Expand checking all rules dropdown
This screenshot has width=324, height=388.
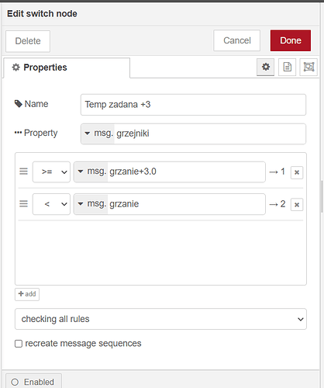pyautogui.click(x=160, y=319)
